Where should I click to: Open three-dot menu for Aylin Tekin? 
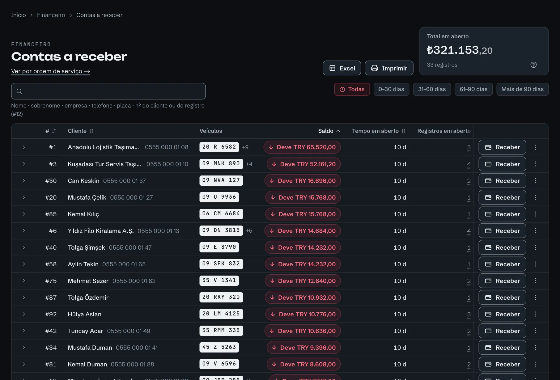(536, 264)
